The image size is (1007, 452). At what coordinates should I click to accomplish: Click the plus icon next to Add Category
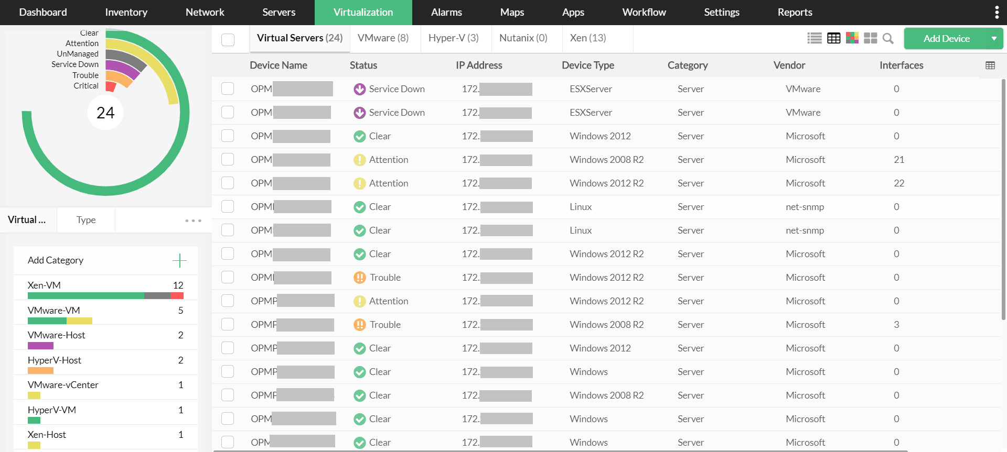coord(179,260)
